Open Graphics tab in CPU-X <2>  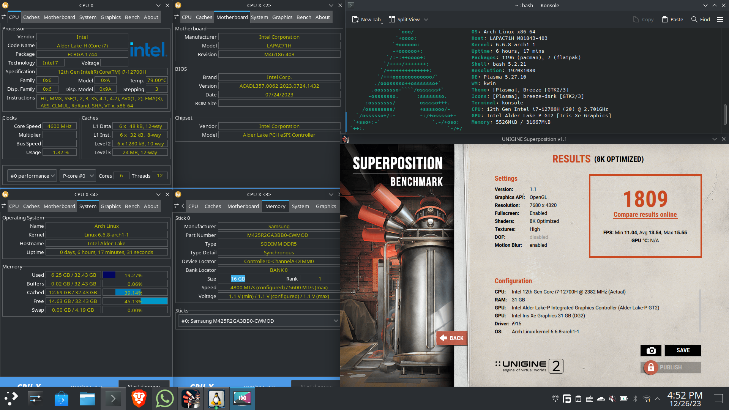(282, 17)
